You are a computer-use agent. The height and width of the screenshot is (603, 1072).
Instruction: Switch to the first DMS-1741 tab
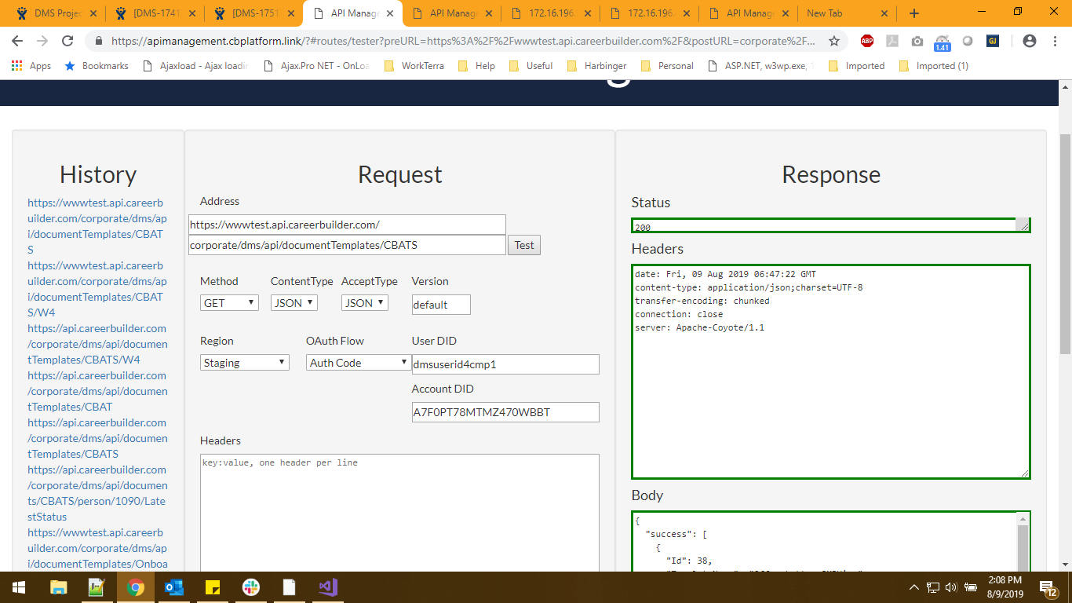pyautogui.click(x=155, y=13)
